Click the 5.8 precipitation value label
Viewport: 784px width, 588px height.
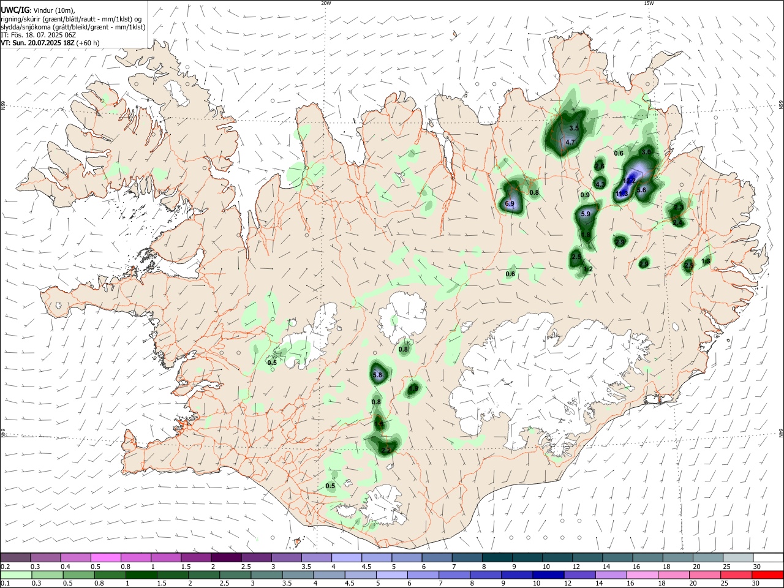[x=377, y=375]
